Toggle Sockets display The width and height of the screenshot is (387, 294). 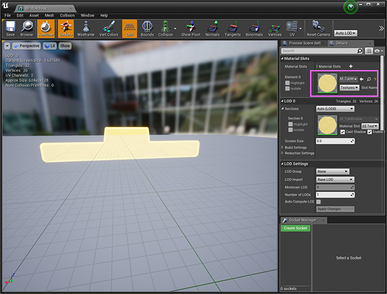[x=66, y=29]
